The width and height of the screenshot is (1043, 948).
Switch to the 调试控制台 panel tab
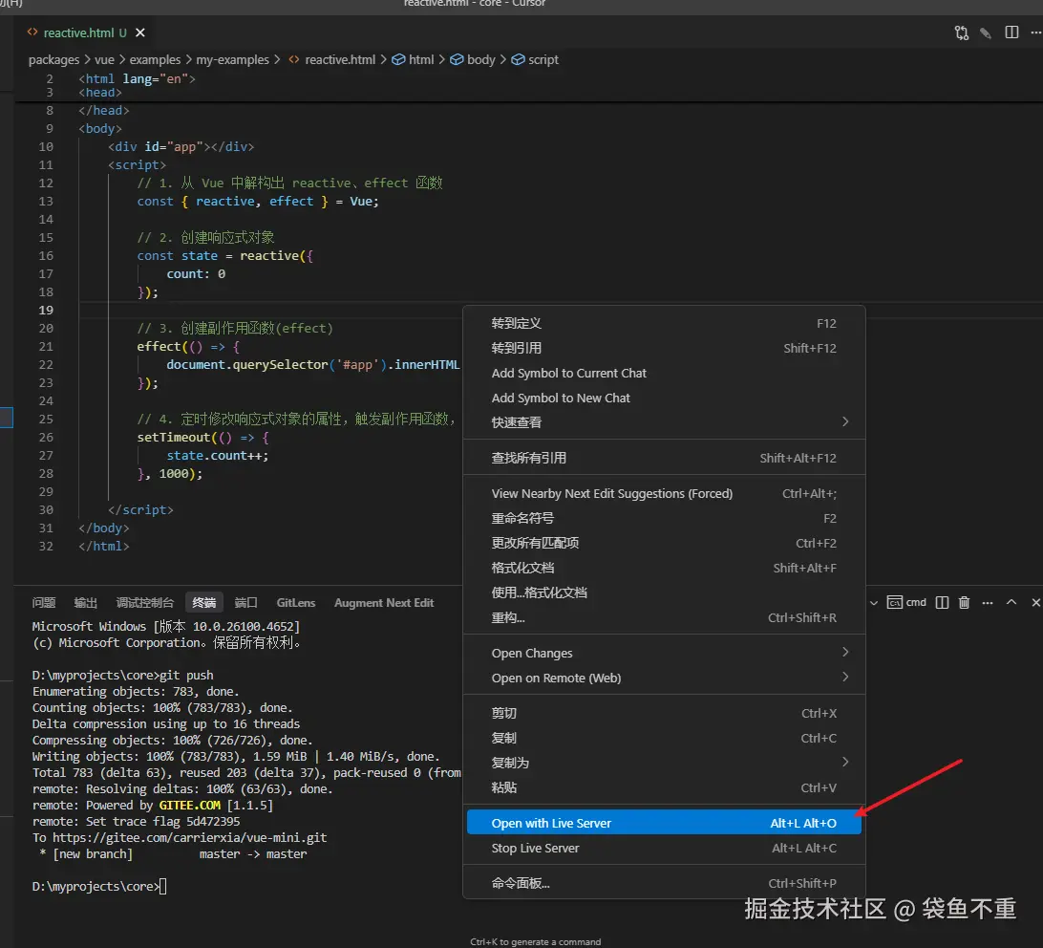click(145, 603)
